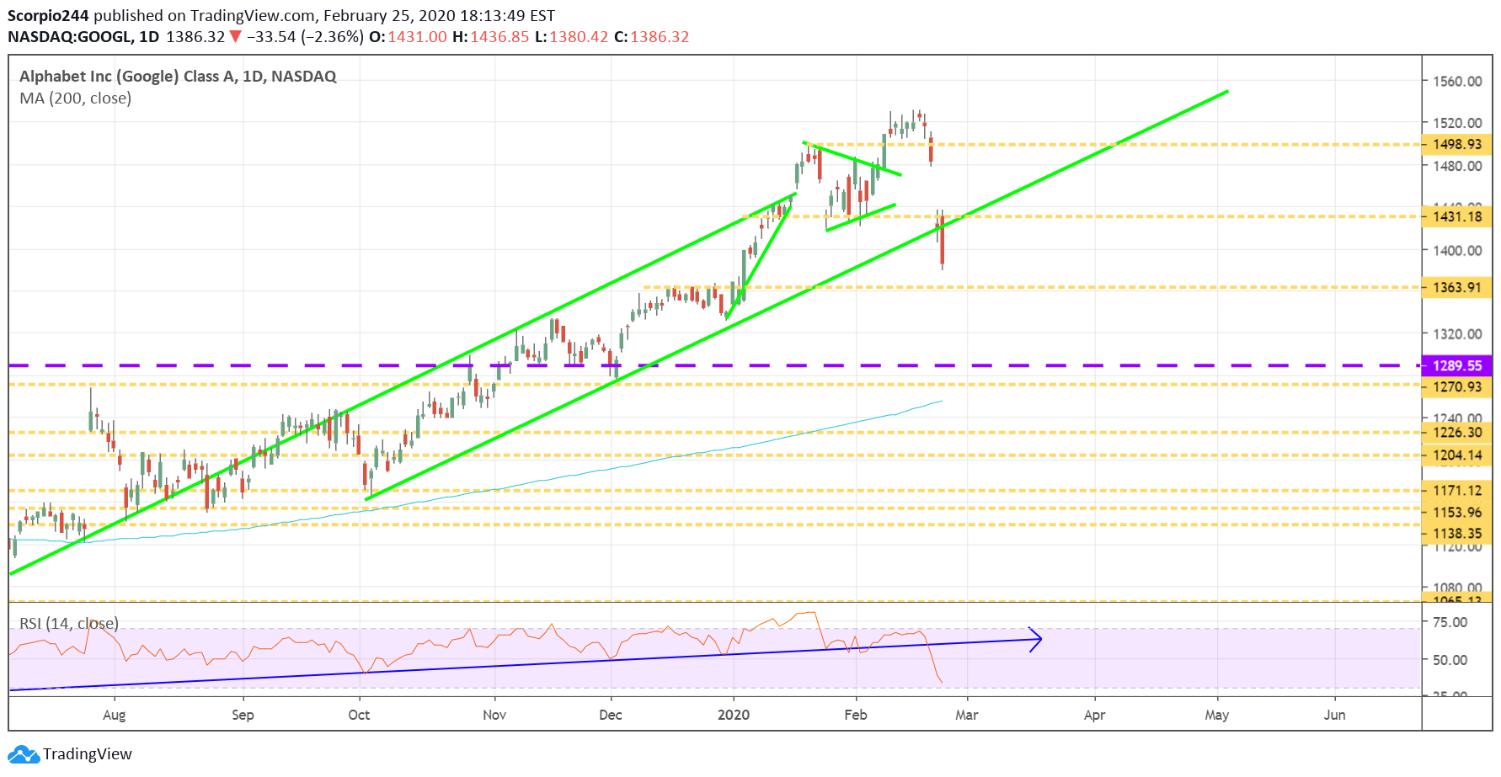
Task: Click the RSI (14, close) indicator legend
Action: tap(69, 624)
